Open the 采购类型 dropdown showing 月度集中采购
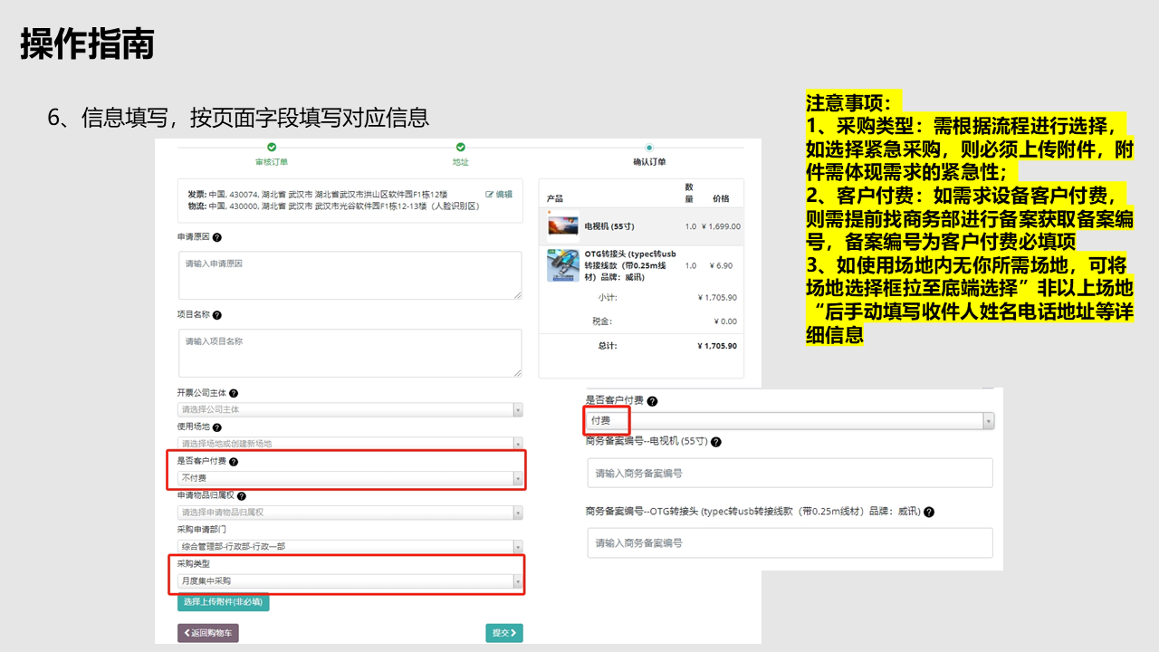1159x652 pixels. click(350, 580)
